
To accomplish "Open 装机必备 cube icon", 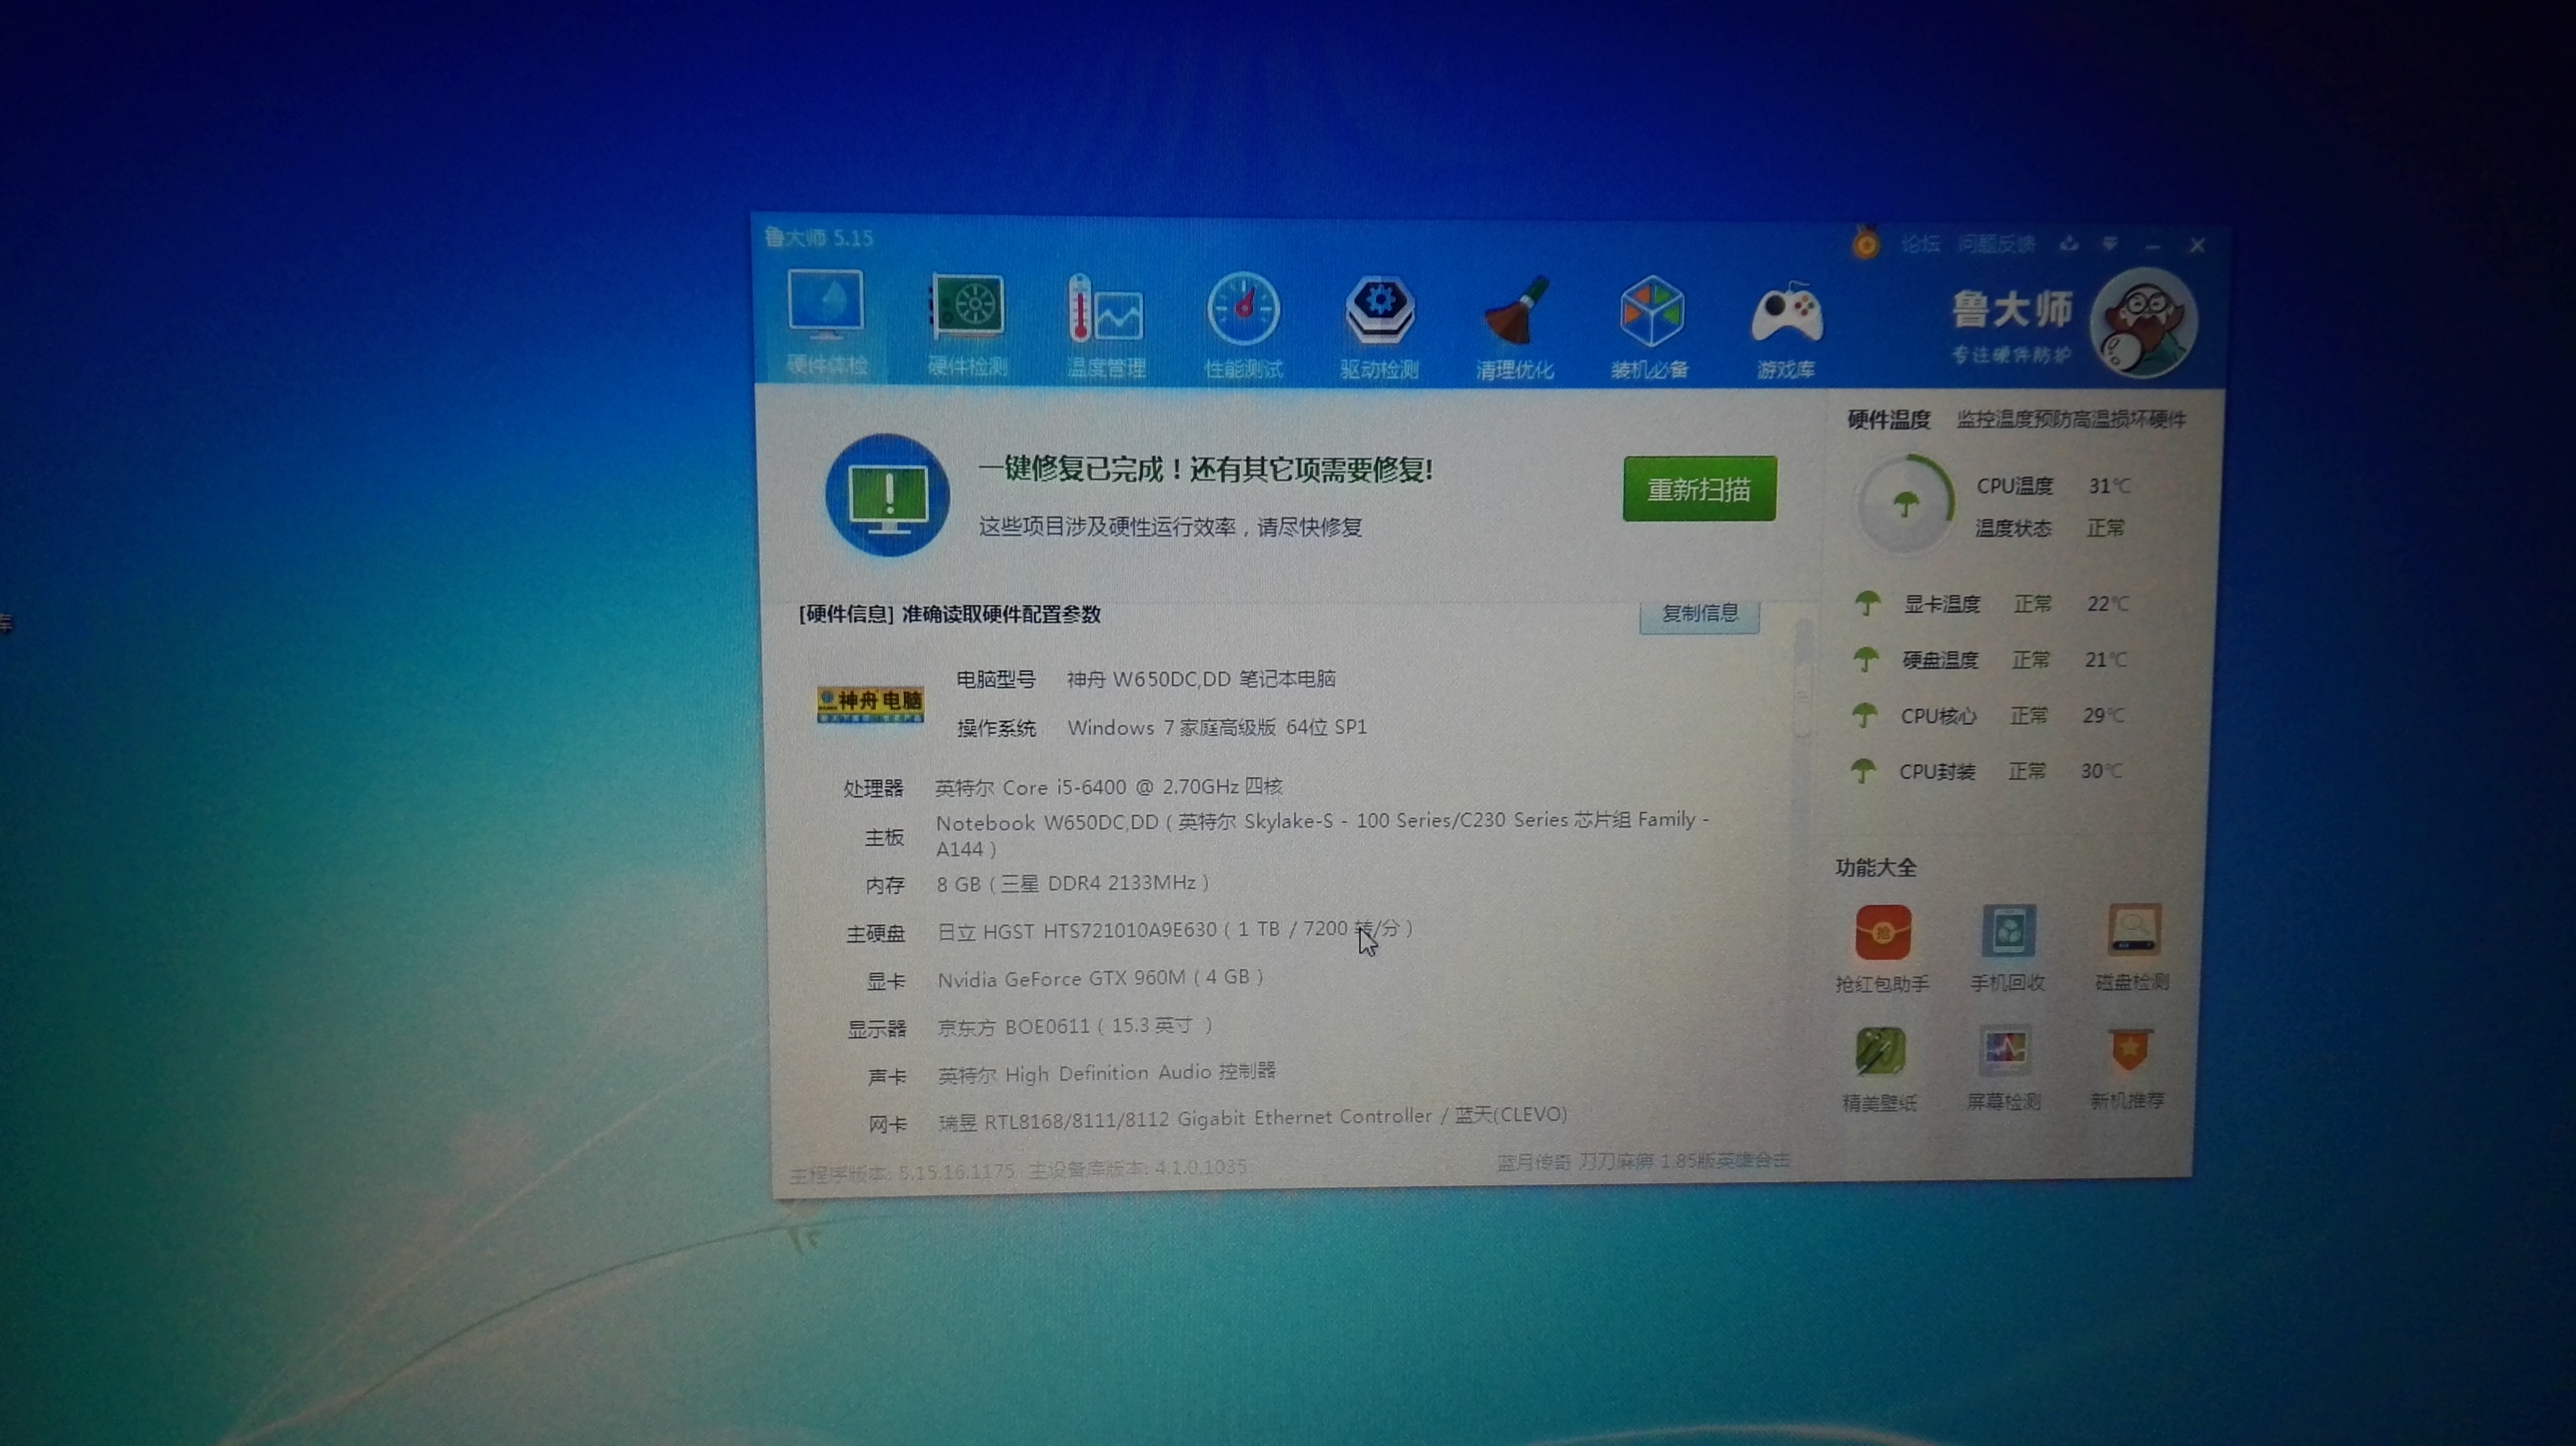I will pos(1650,325).
